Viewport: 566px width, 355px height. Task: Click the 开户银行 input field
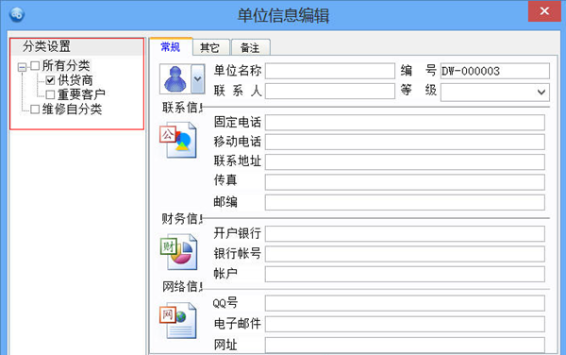point(405,233)
